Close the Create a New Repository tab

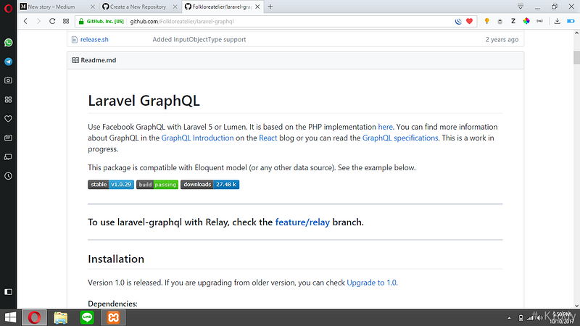point(175,7)
